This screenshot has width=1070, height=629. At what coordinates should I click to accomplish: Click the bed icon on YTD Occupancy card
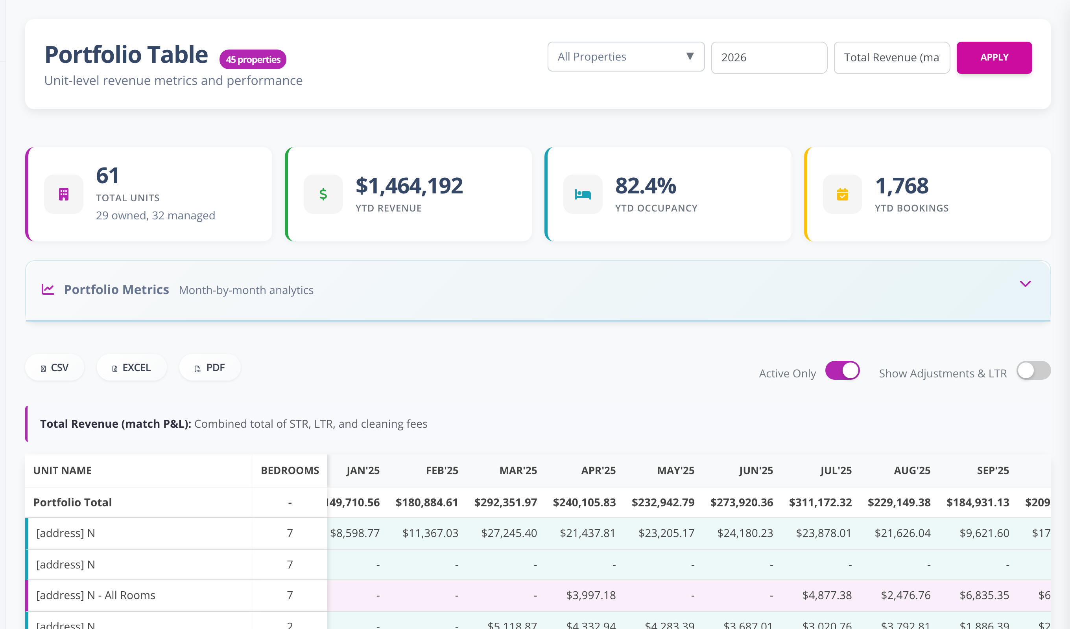click(x=583, y=194)
